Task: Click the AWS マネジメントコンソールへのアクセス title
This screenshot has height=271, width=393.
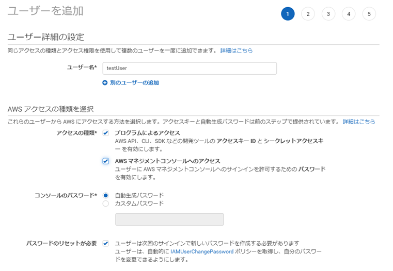Action: point(167,161)
